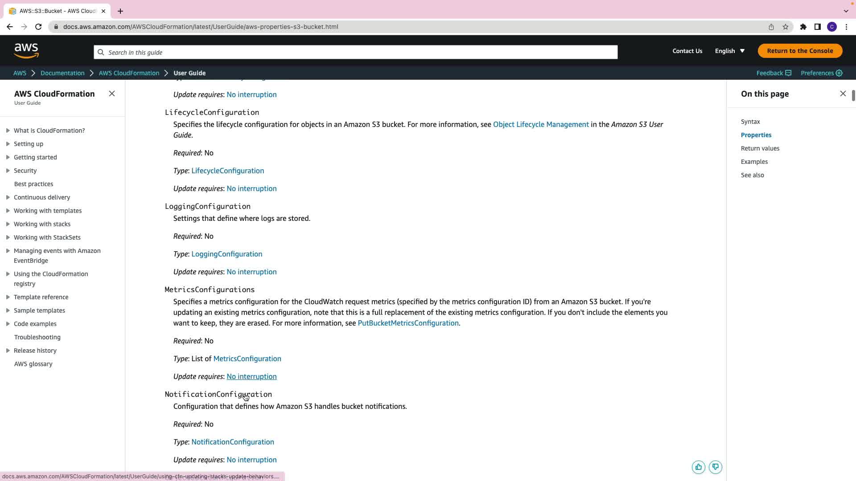The height and width of the screenshot is (481, 856).
Task: Close the On this page panel
Action: pyautogui.click(x=843, y=94)
